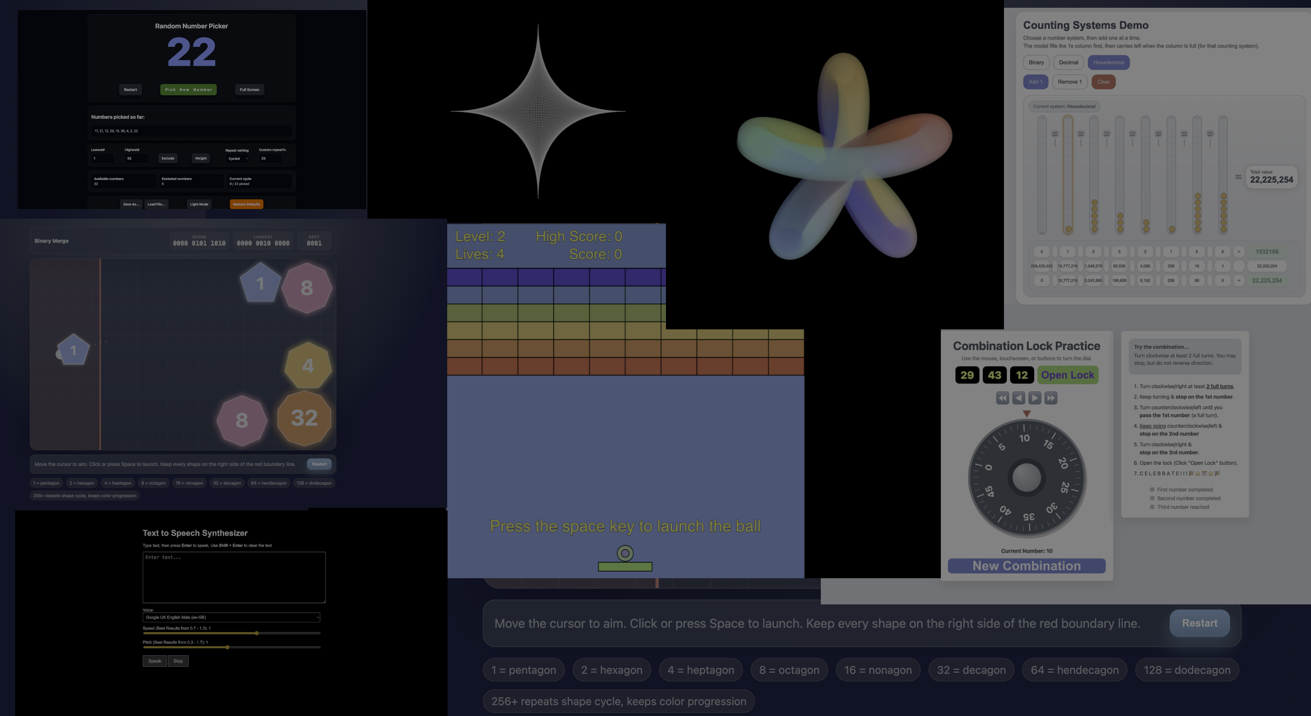
Task: Select the Decimal counting system
Action: coord(1068,63)
